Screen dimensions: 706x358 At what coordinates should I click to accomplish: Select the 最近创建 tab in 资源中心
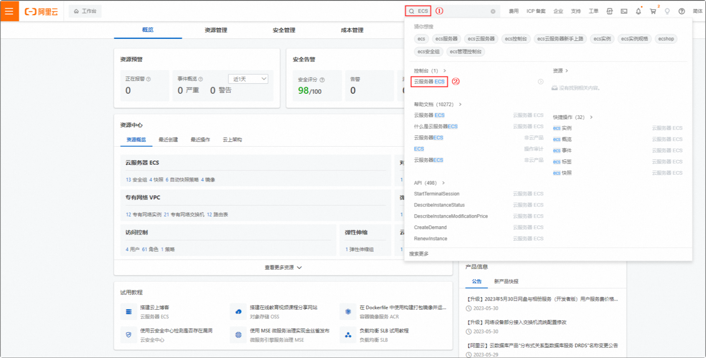[x=168, y=140]
